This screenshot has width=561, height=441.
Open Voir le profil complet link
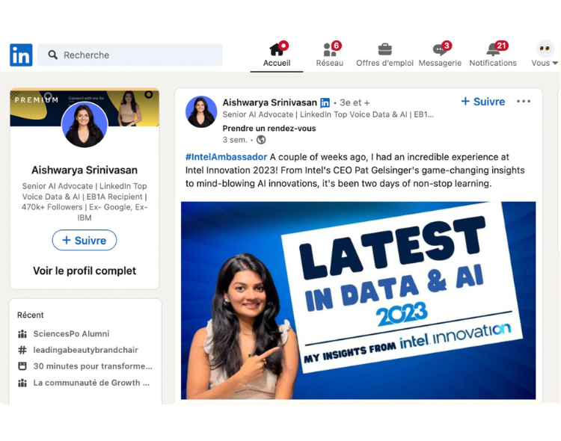[x=85, y=271]
